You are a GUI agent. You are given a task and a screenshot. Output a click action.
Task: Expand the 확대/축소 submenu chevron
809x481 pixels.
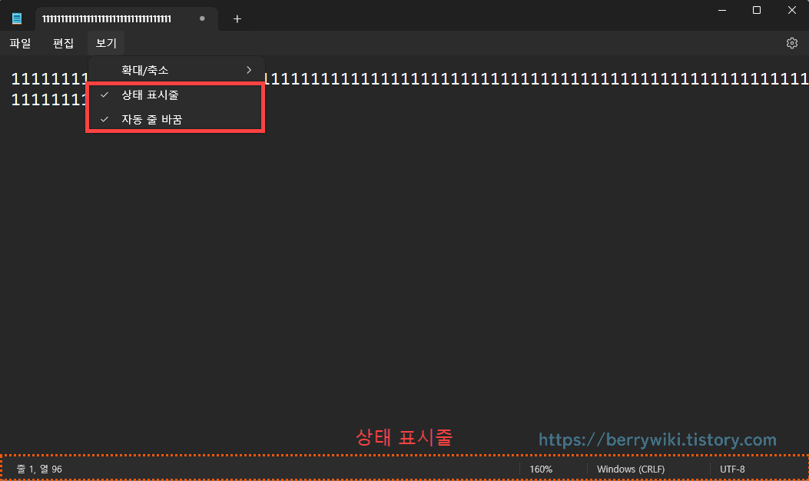point(248,69)
